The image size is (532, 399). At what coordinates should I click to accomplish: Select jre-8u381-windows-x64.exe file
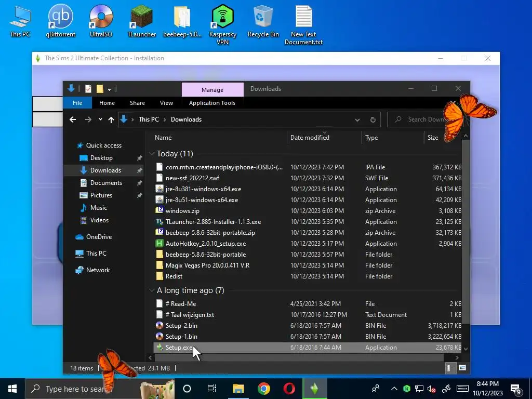[203, 189]
